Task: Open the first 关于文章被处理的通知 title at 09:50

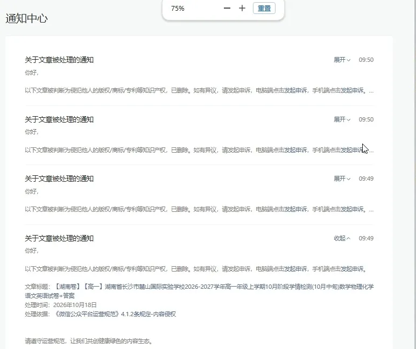Action: point(59,60)
